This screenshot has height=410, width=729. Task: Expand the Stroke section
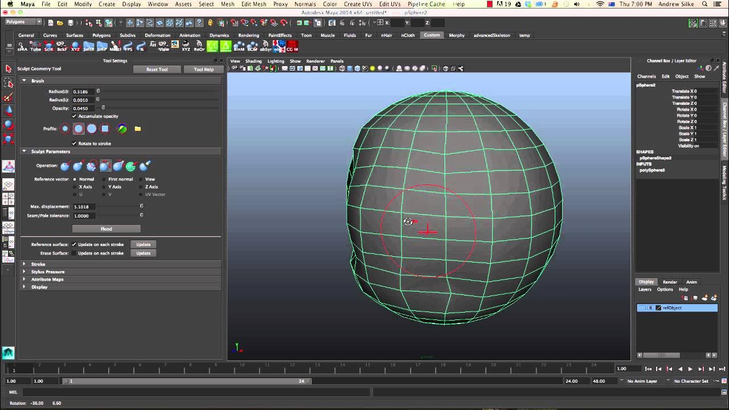coord(24,264)
